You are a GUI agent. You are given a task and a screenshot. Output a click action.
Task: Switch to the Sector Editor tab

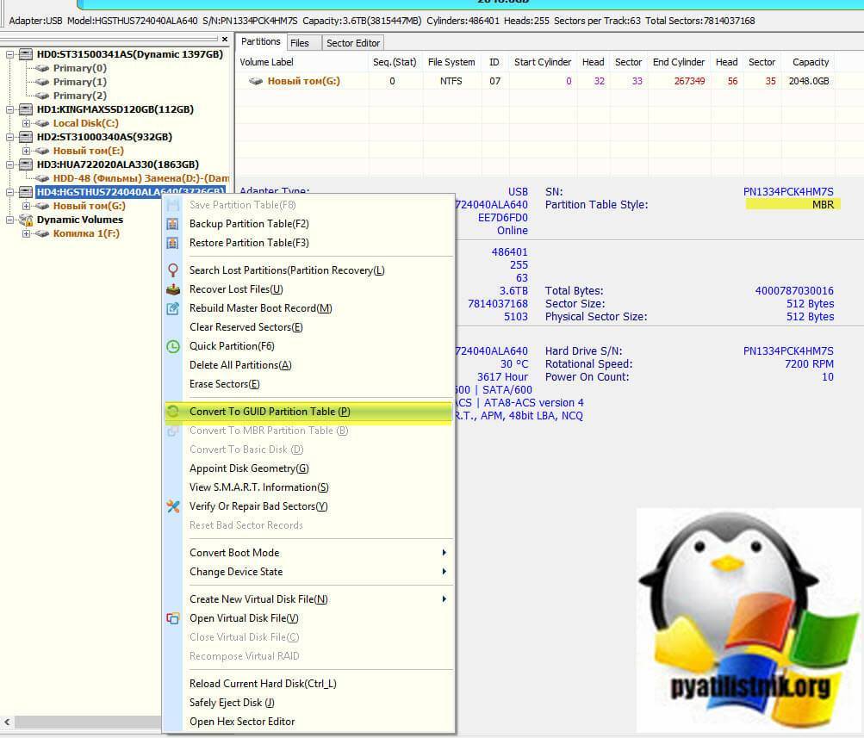coord(354,42)
